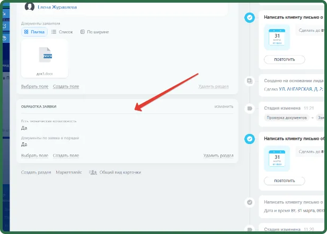Click Общий вид карточки link

[x=120, y=172]
